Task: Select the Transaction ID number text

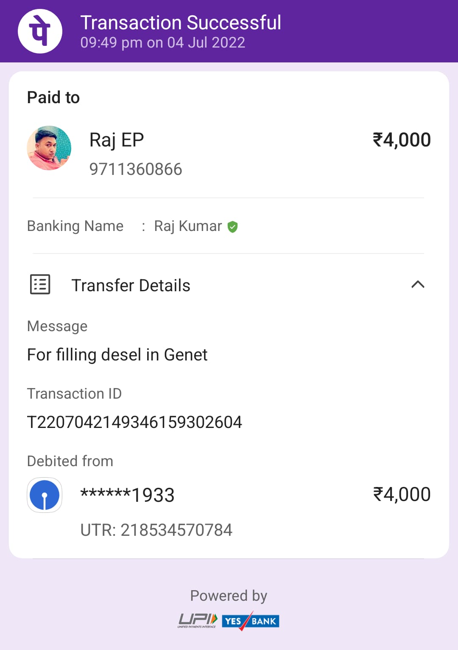Action: 134,422
